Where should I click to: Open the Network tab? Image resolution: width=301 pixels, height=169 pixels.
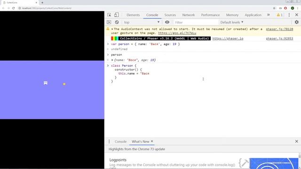[189, 15]
